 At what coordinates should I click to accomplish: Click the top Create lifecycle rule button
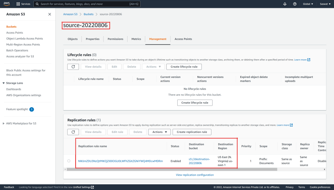pyautogui.click(x=184, y=67)
